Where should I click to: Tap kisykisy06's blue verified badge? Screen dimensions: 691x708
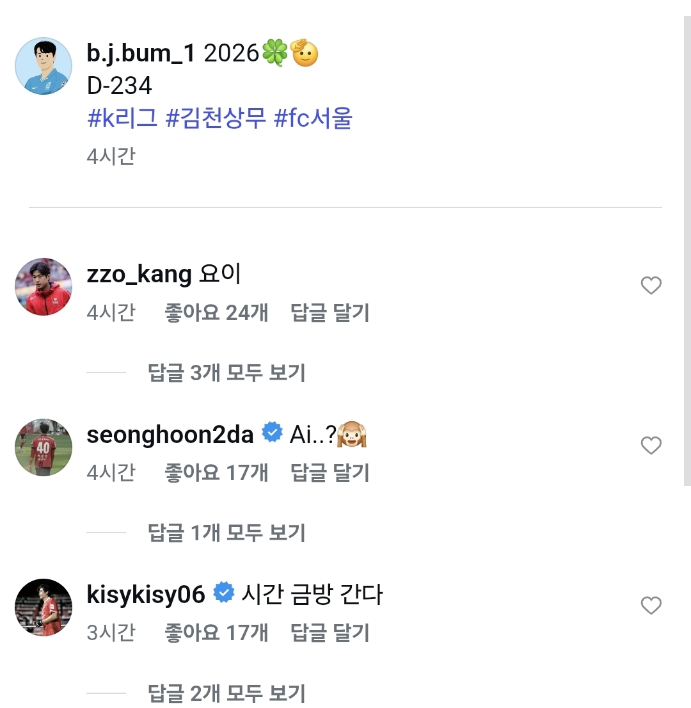(x=223, y=593)
